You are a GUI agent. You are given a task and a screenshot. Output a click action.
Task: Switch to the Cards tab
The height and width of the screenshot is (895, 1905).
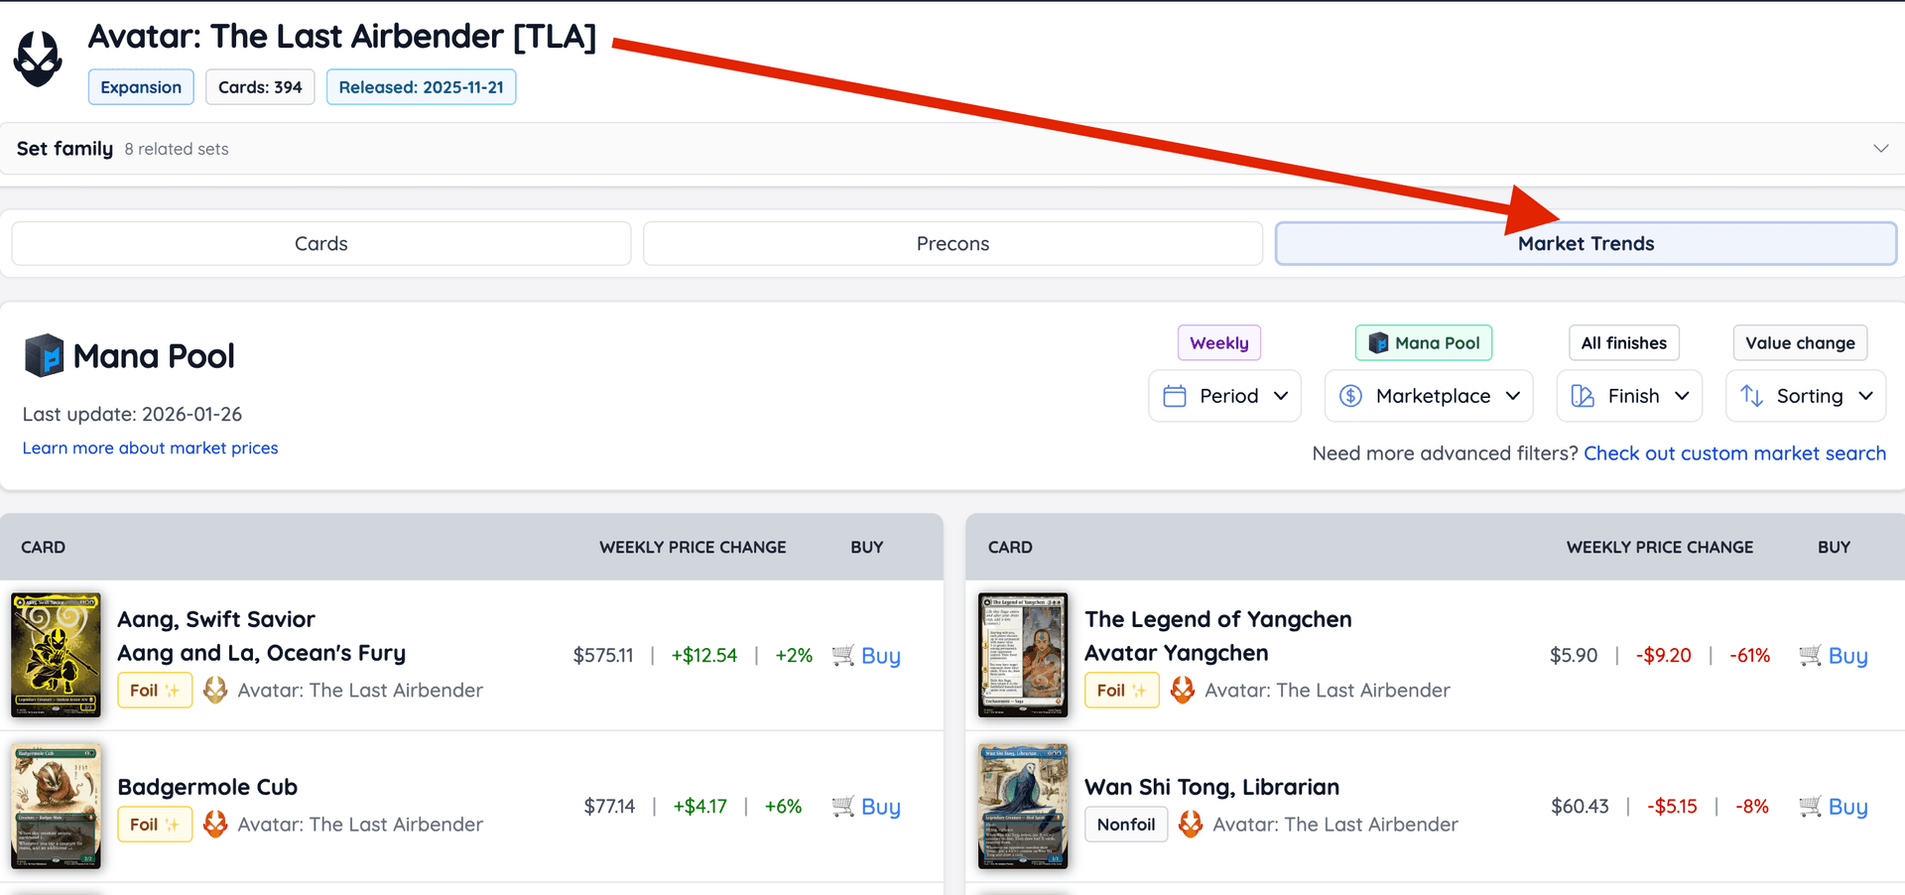[x=319, y=242]
